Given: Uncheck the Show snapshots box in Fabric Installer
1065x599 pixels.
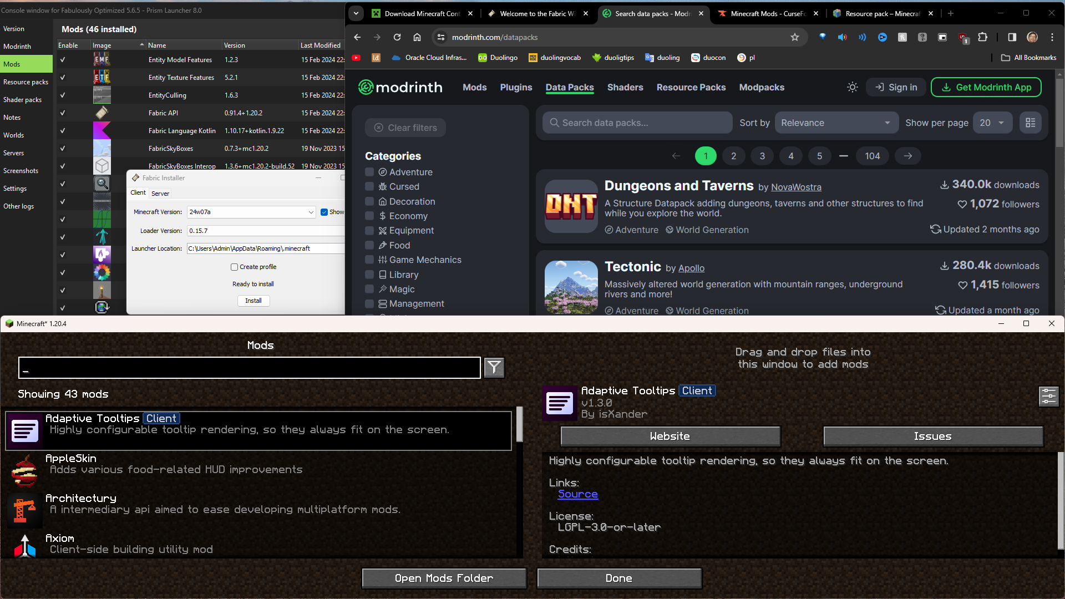Looking at the screenshot, I should 324,212.
